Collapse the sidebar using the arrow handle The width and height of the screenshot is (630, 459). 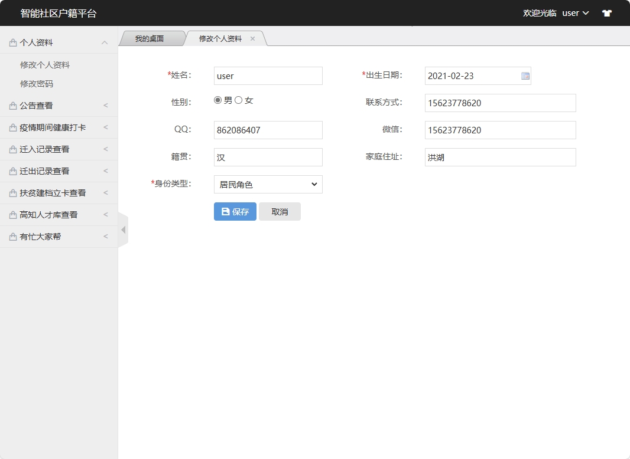[123, 230]
